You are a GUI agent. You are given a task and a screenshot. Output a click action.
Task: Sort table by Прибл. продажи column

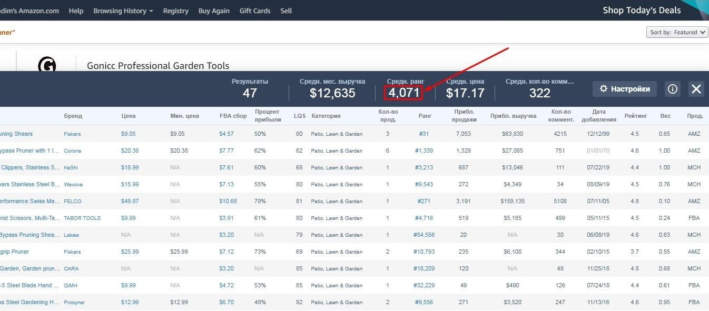[x=464, y=116]
